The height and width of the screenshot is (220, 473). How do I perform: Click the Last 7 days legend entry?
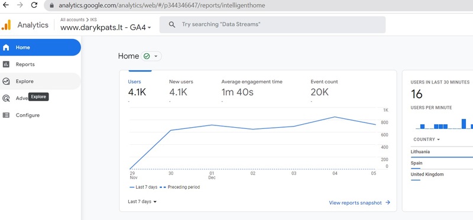tap(144, 187)
